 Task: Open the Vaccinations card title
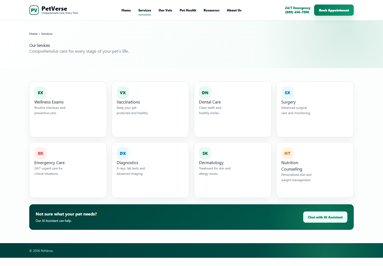coord(128,102)
